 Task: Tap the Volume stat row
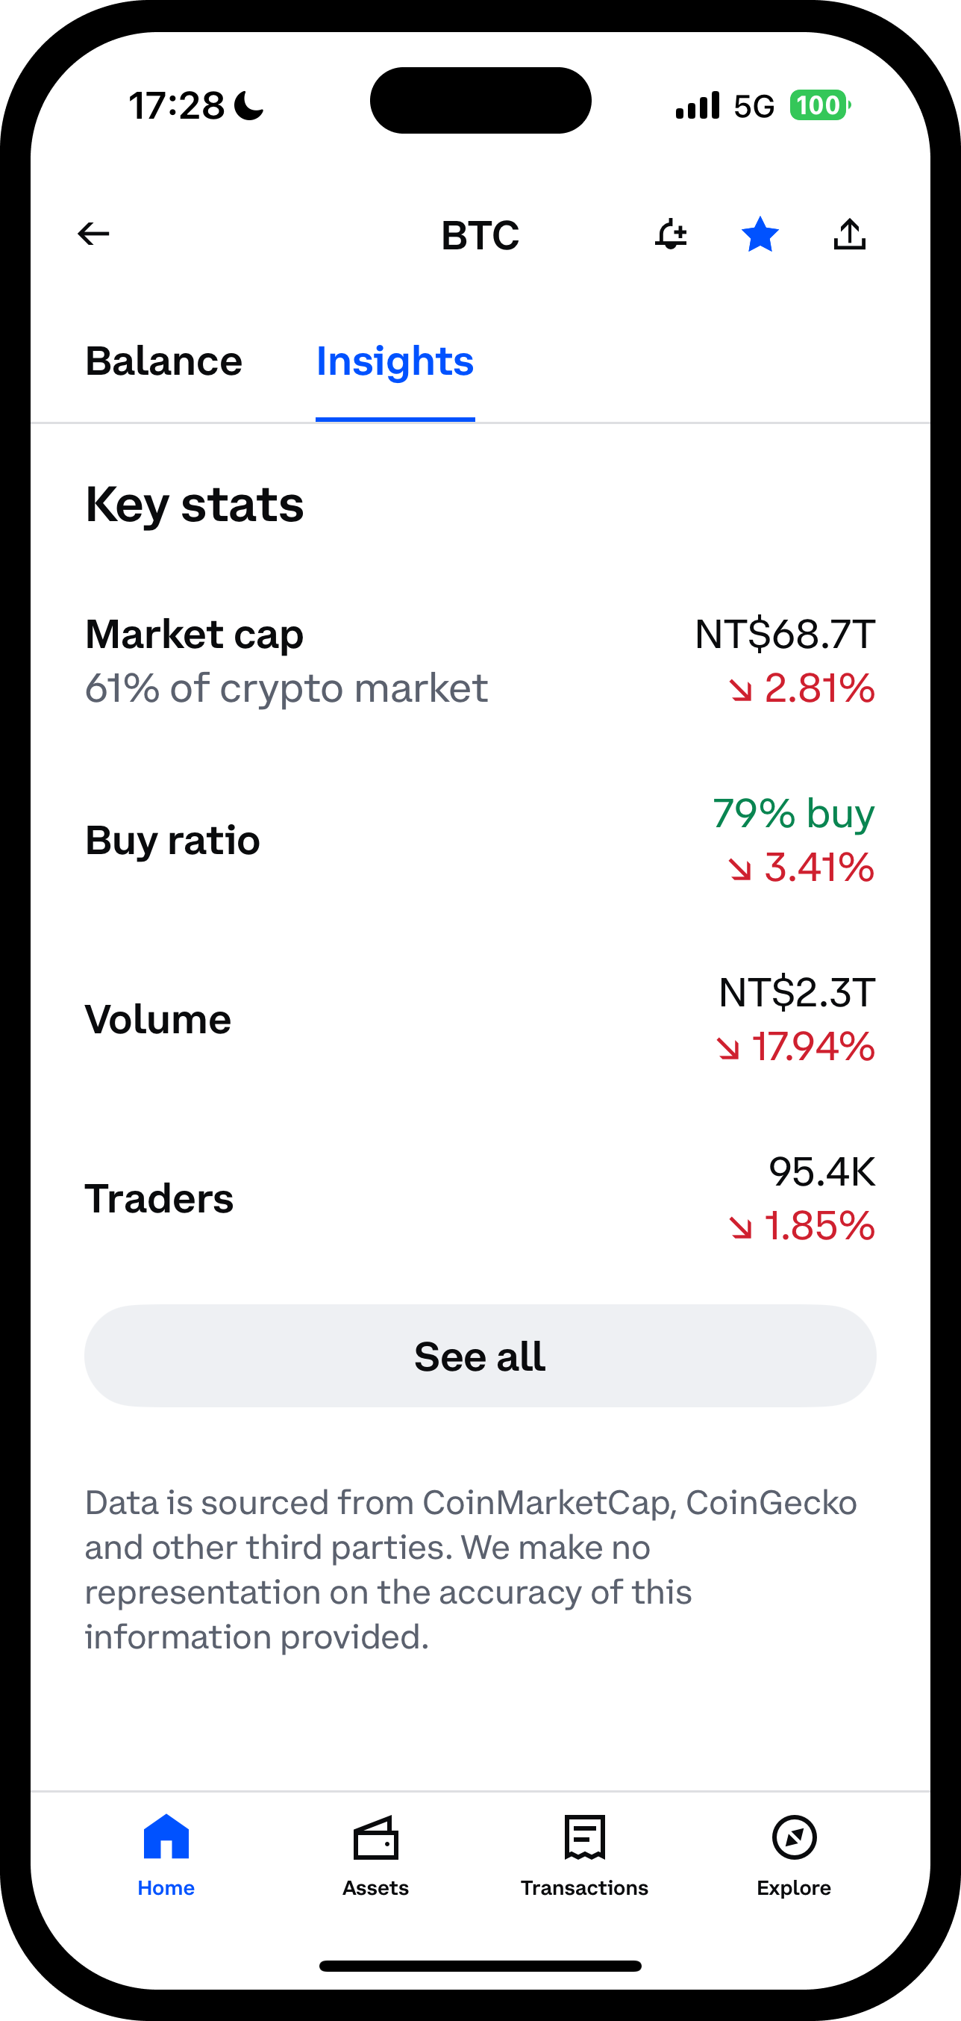(x=480, y=1019)
